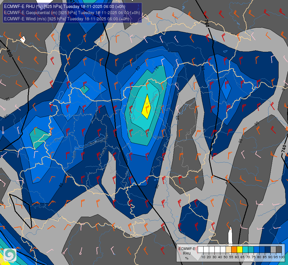Pick the medium blue 80–85 legend swatch
Screen dimensions: 288x265
coord(262,250)
